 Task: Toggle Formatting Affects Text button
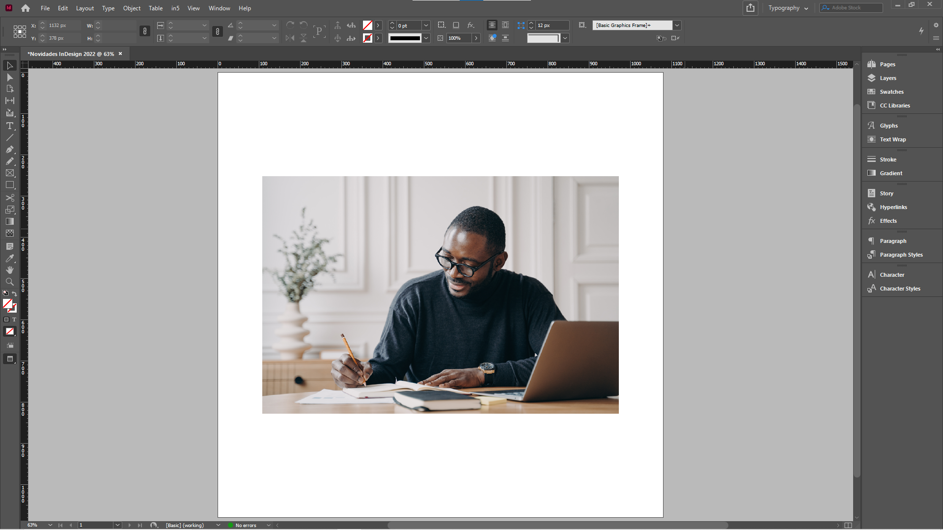coord(14,319)
